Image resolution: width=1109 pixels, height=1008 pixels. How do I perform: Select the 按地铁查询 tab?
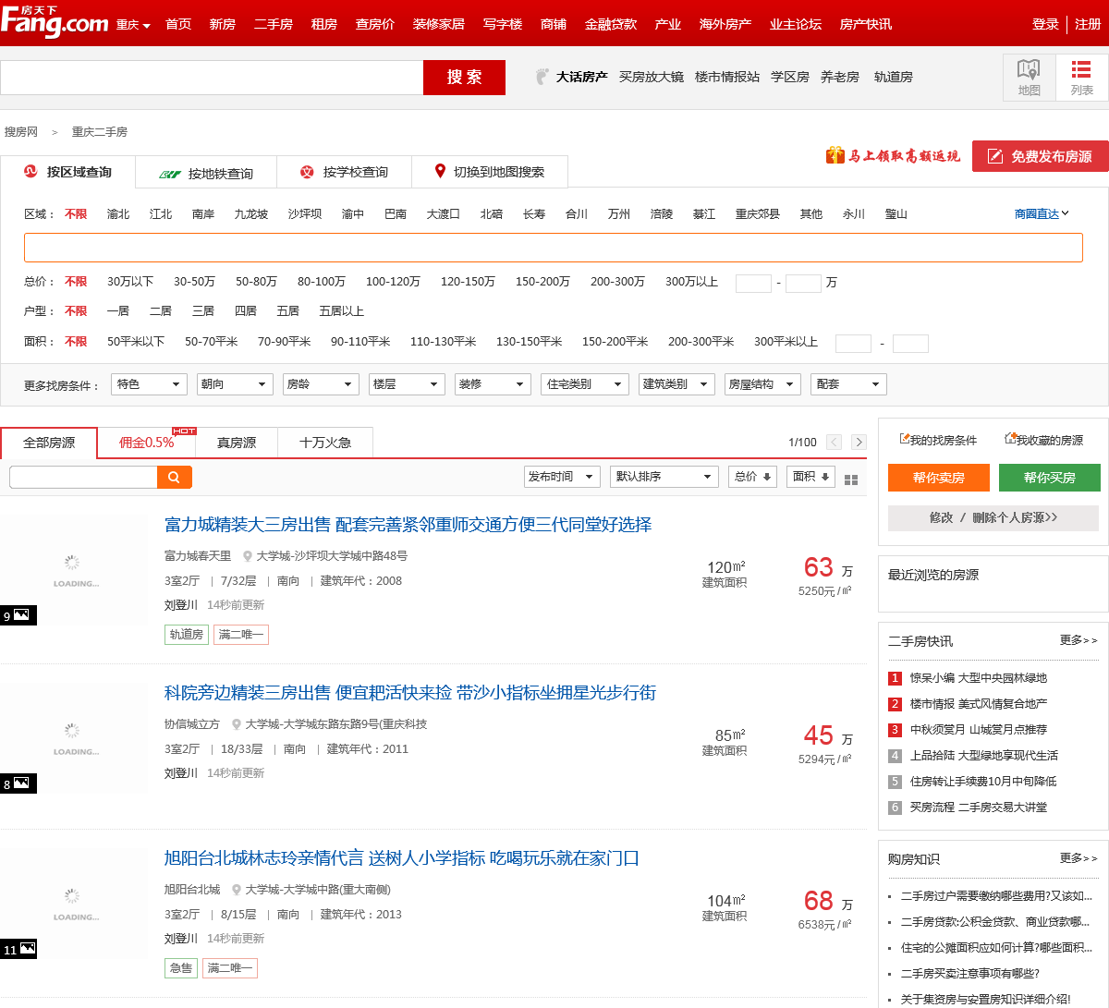[206, 173]
